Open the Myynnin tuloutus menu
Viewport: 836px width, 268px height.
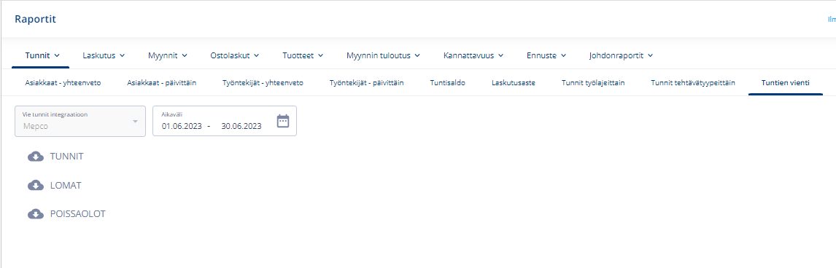point(383,55)
